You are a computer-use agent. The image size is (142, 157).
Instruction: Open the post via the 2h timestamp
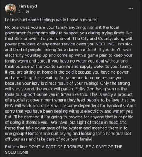coord(20,12)
